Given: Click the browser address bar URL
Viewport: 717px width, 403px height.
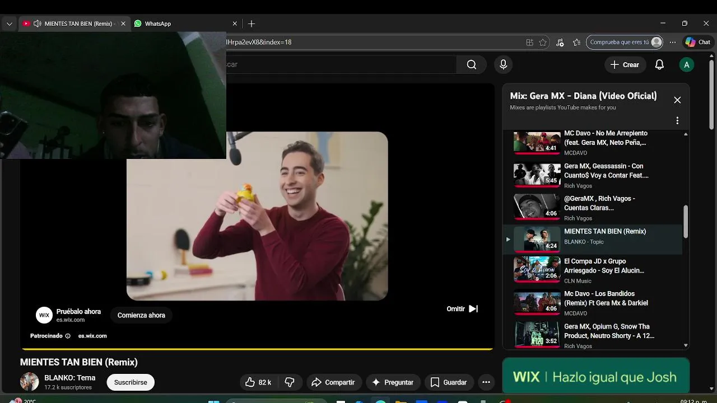Looking at the screenshot, I should (x=370, y=42).
